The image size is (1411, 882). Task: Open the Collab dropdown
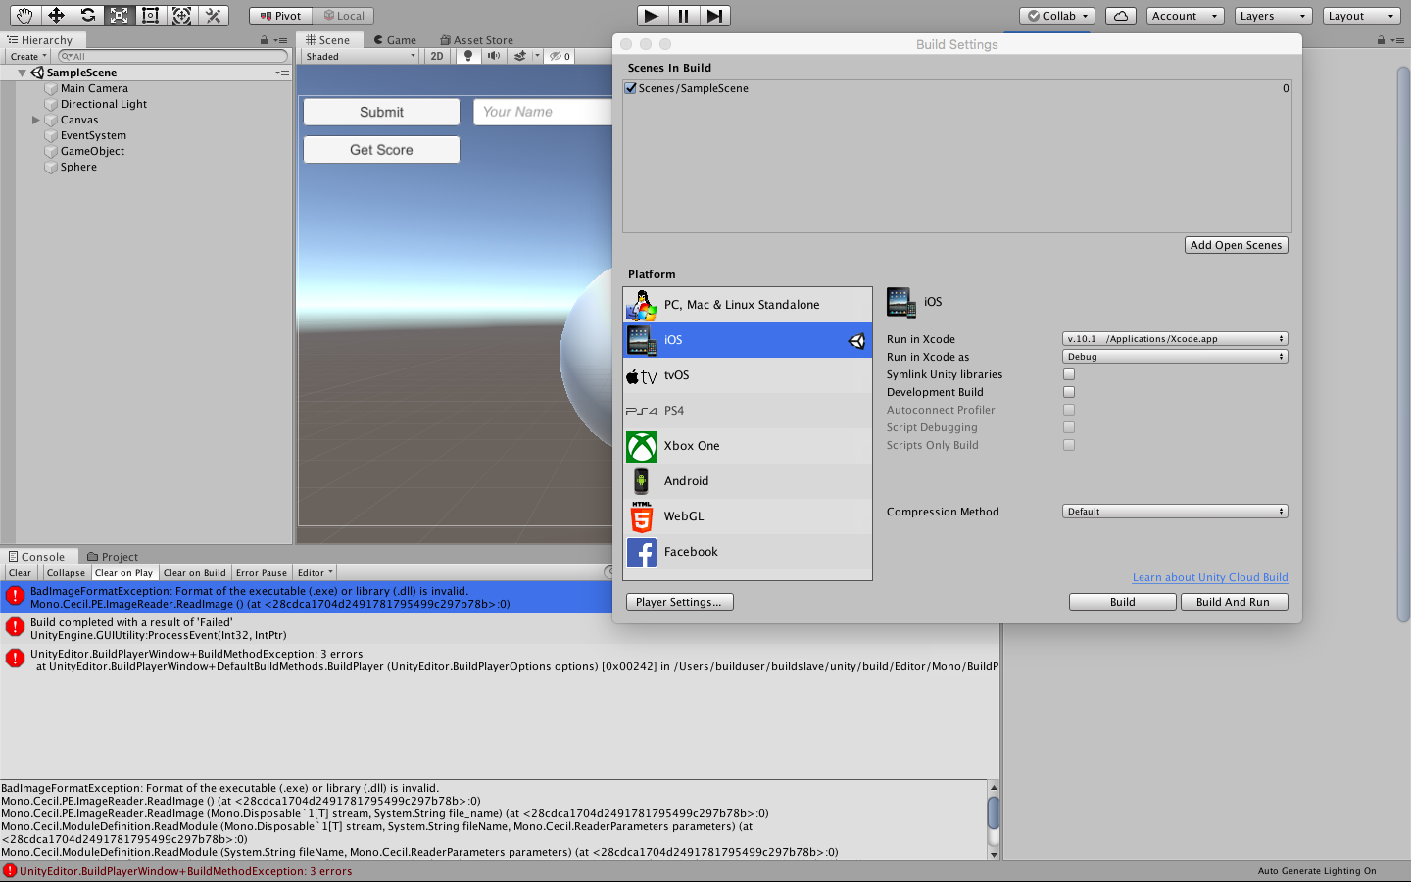tap(1058, 16)
